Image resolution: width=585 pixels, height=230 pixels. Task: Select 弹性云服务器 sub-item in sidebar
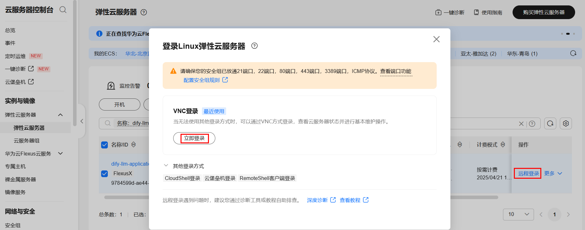point(29,128)
